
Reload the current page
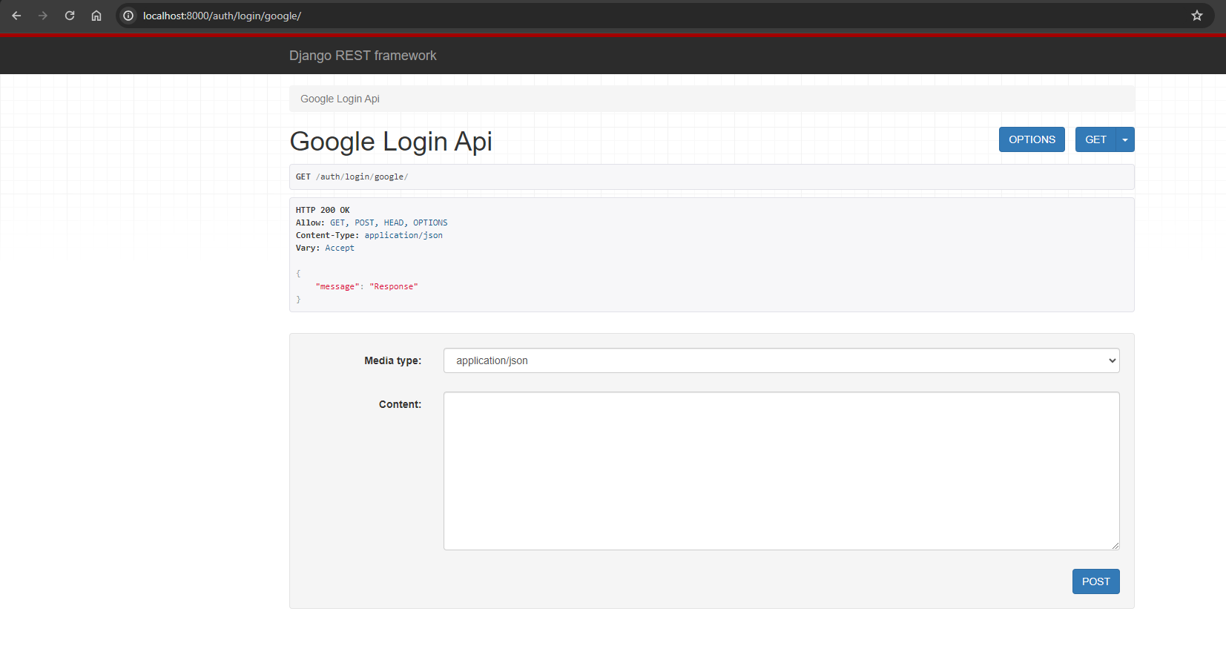point(70,16)
